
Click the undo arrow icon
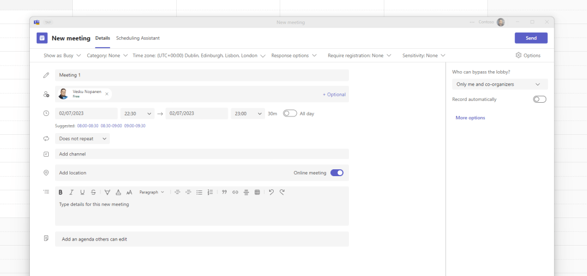(x=271, y=192)
